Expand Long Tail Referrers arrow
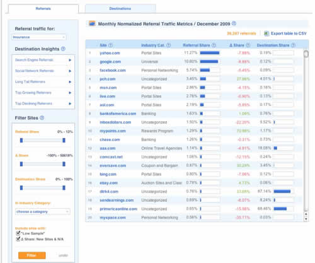315x263 pixels. click(x=70, y=82)
